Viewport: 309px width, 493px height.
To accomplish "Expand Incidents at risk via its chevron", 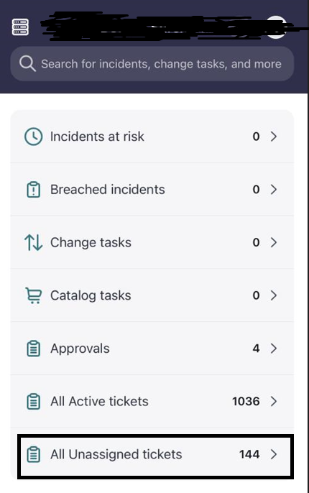I will 274,137.
